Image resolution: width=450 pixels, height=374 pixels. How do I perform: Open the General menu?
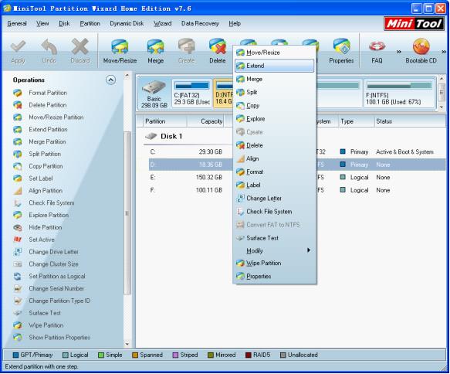17,23
